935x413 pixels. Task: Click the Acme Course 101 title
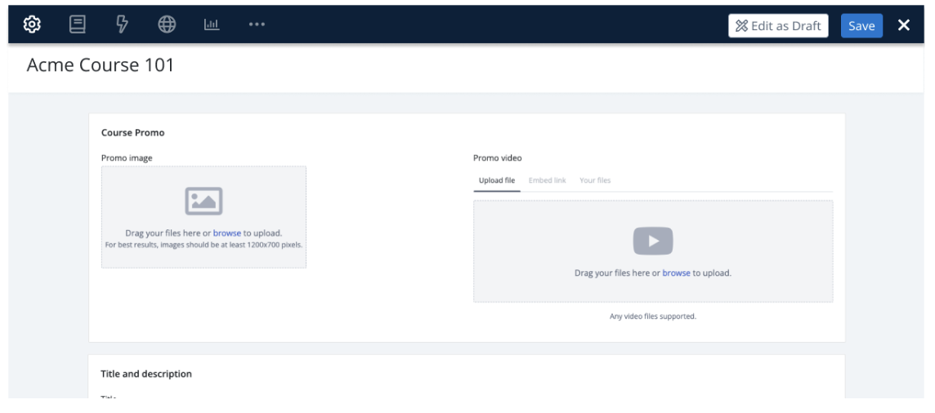pos(101,65)
